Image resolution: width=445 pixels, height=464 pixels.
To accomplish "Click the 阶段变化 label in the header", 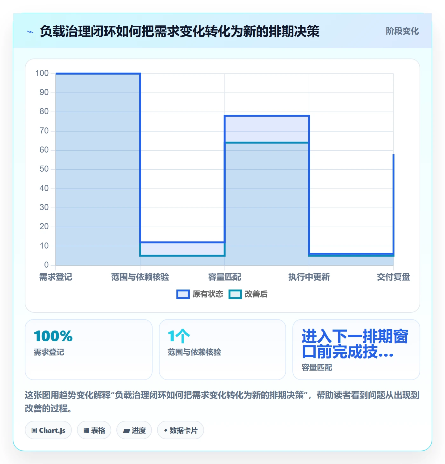I will [x=402, y=31].
